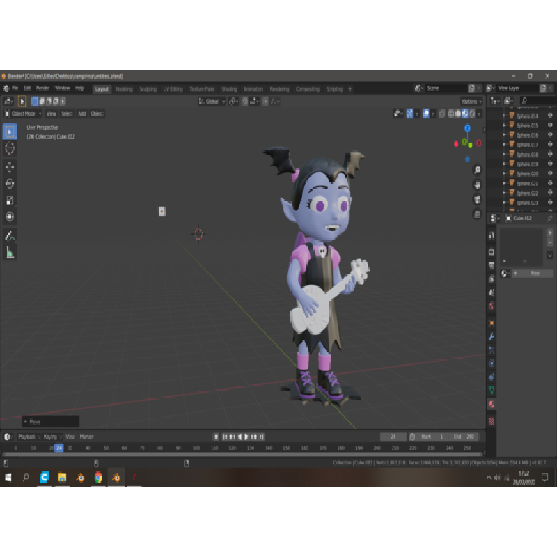Hide Sphere.014 in the outliner
The height and width of the screenshot is (557, 557).
[550, 116]
